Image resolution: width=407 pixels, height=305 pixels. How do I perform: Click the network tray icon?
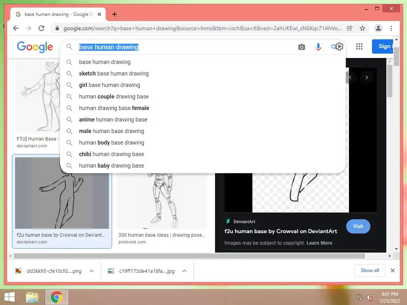pos(360,297)
